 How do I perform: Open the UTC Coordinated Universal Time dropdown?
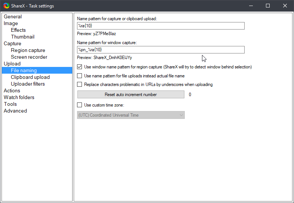131,115
